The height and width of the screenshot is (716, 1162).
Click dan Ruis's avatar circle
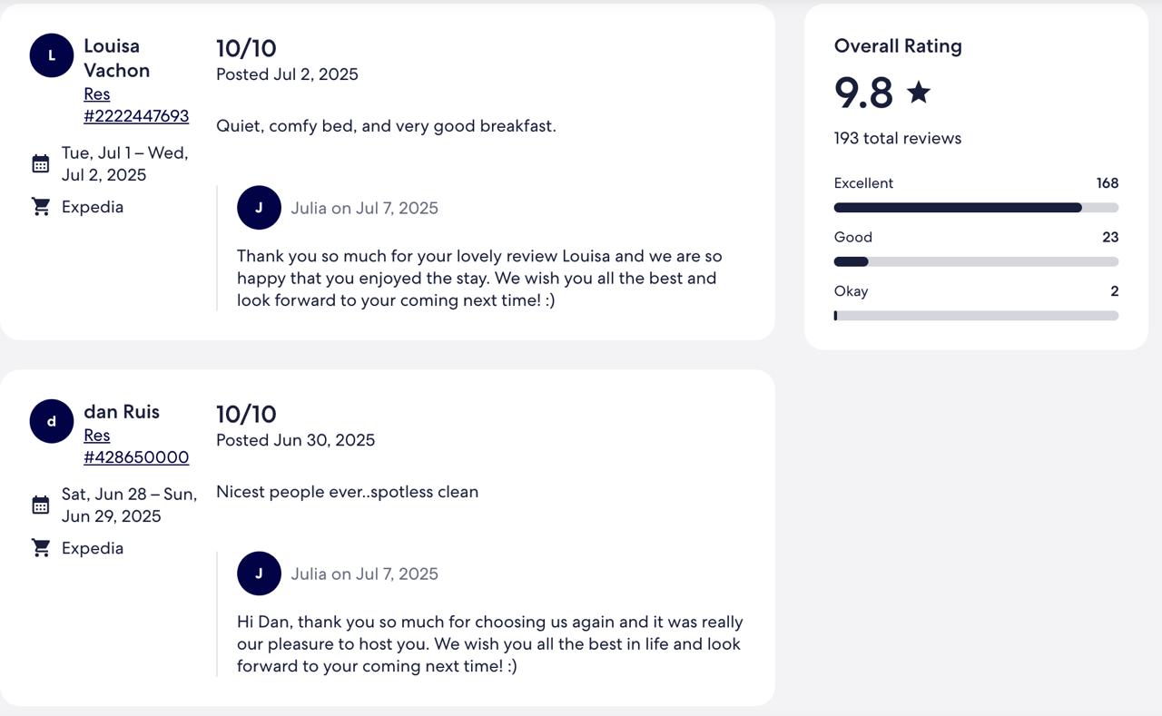pyautogui.click(x=52, y=421)
